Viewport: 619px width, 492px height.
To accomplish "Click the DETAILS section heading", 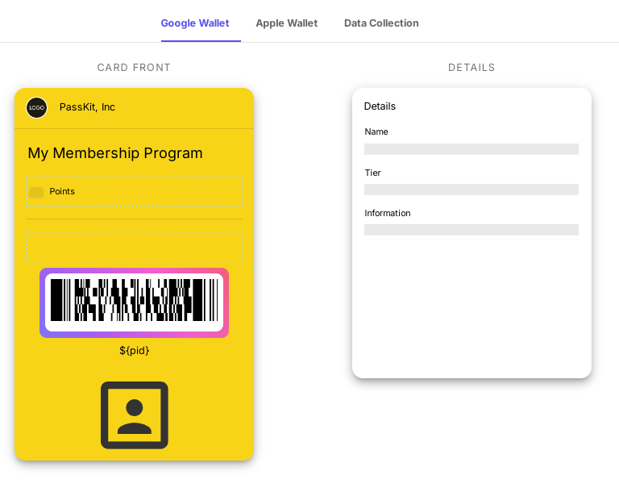I will tap(472, 68).
